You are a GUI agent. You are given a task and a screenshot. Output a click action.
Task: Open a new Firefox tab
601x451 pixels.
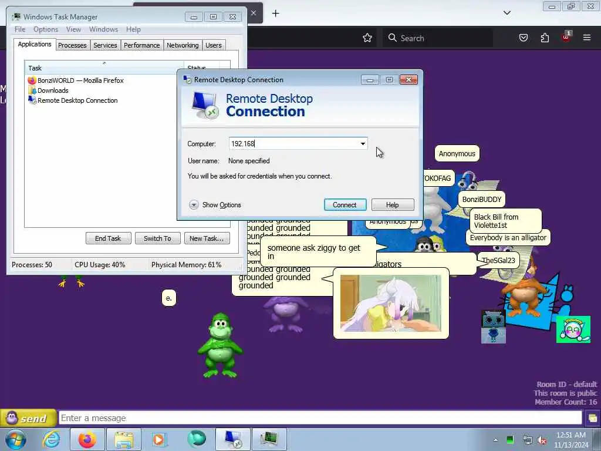[276, 14]
